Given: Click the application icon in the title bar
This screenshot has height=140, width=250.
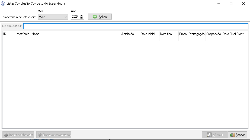Looking at the screenshot, I should tap(4, 4).
